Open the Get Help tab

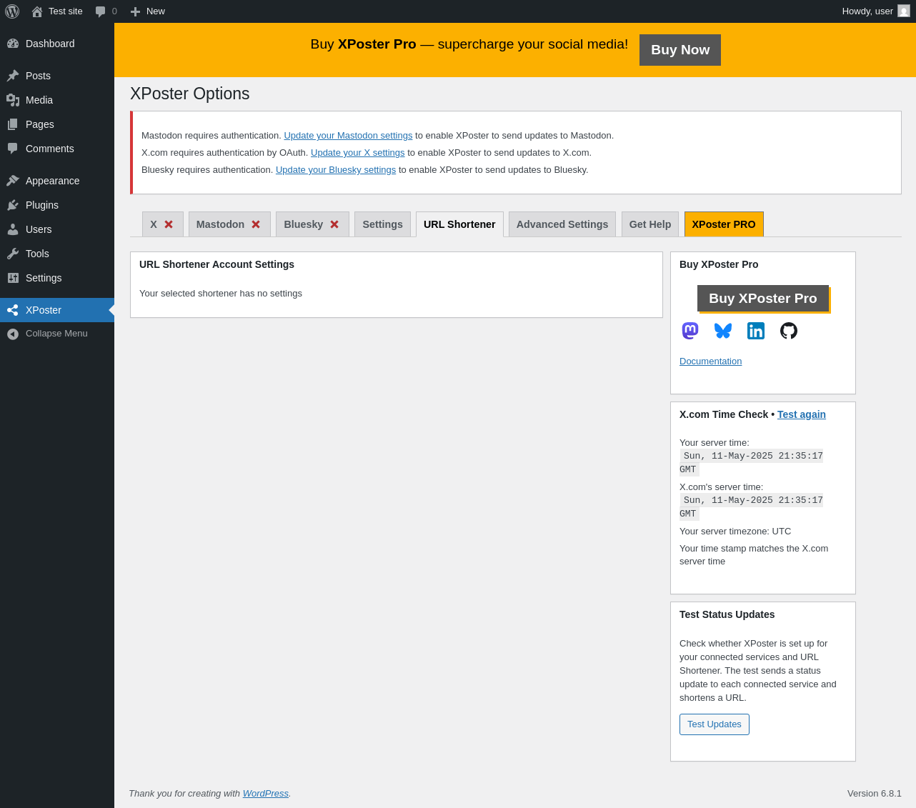tap(650, 224)
